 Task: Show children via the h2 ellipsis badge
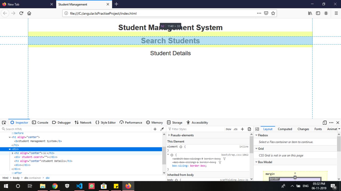coord(44,153)
